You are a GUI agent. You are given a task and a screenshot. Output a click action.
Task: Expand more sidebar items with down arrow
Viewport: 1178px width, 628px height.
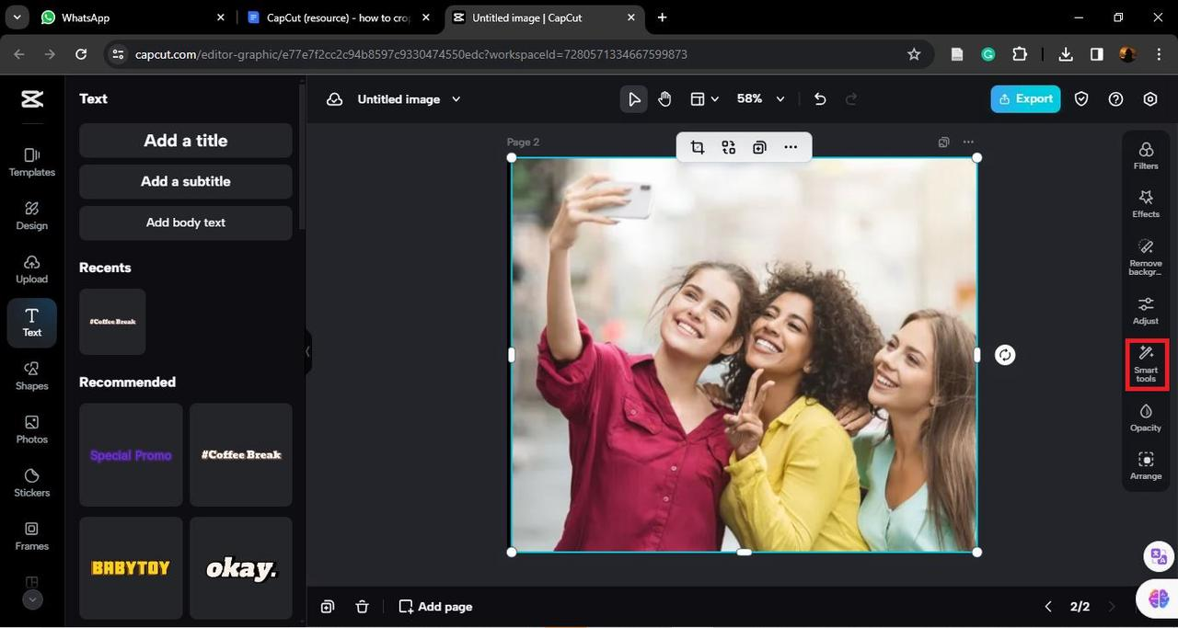pos(32,599)
